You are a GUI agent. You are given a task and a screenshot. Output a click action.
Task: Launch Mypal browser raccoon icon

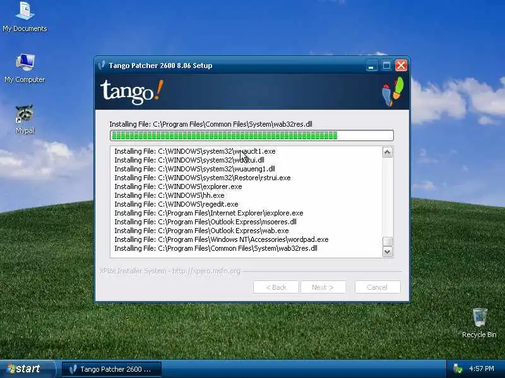click(x=25, y=119)
